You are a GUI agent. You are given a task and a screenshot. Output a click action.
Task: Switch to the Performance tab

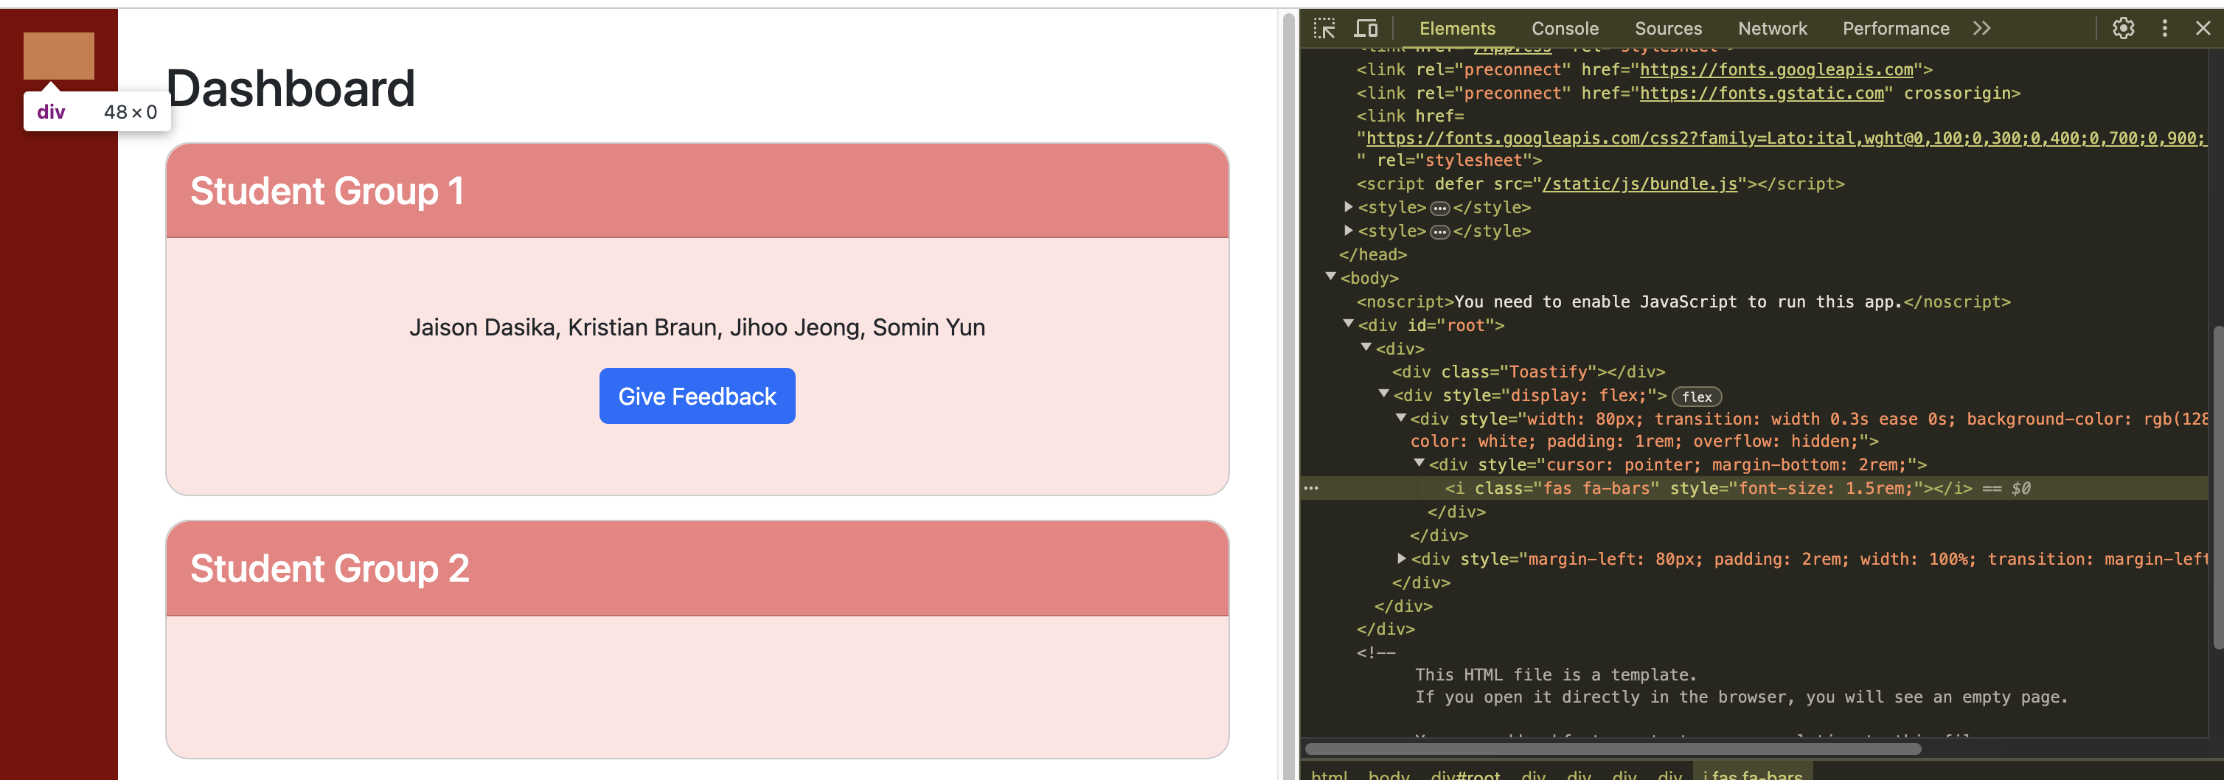click(x=1895, y=29)
